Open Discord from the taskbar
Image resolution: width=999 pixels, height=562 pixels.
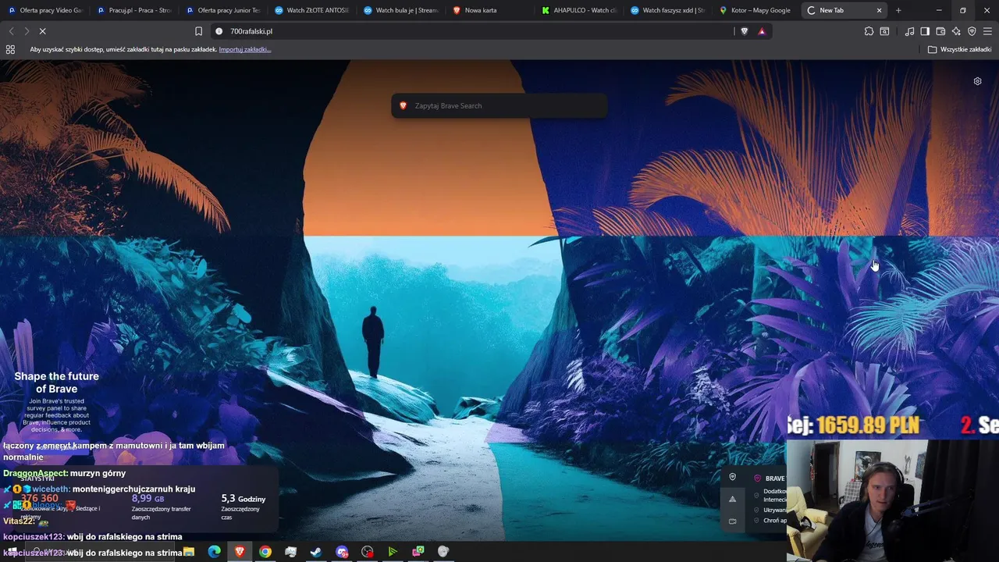tap(342, 552)
